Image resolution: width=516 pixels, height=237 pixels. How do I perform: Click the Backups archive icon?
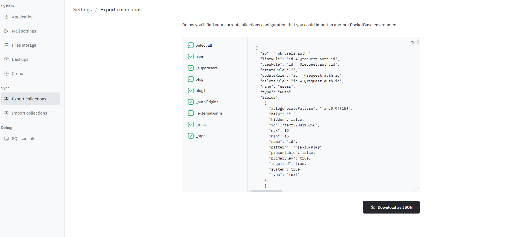(x=6, y=59)
